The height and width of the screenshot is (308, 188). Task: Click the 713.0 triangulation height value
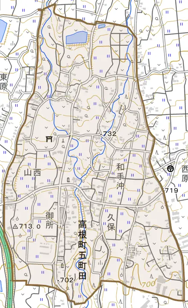click(29, 226)
